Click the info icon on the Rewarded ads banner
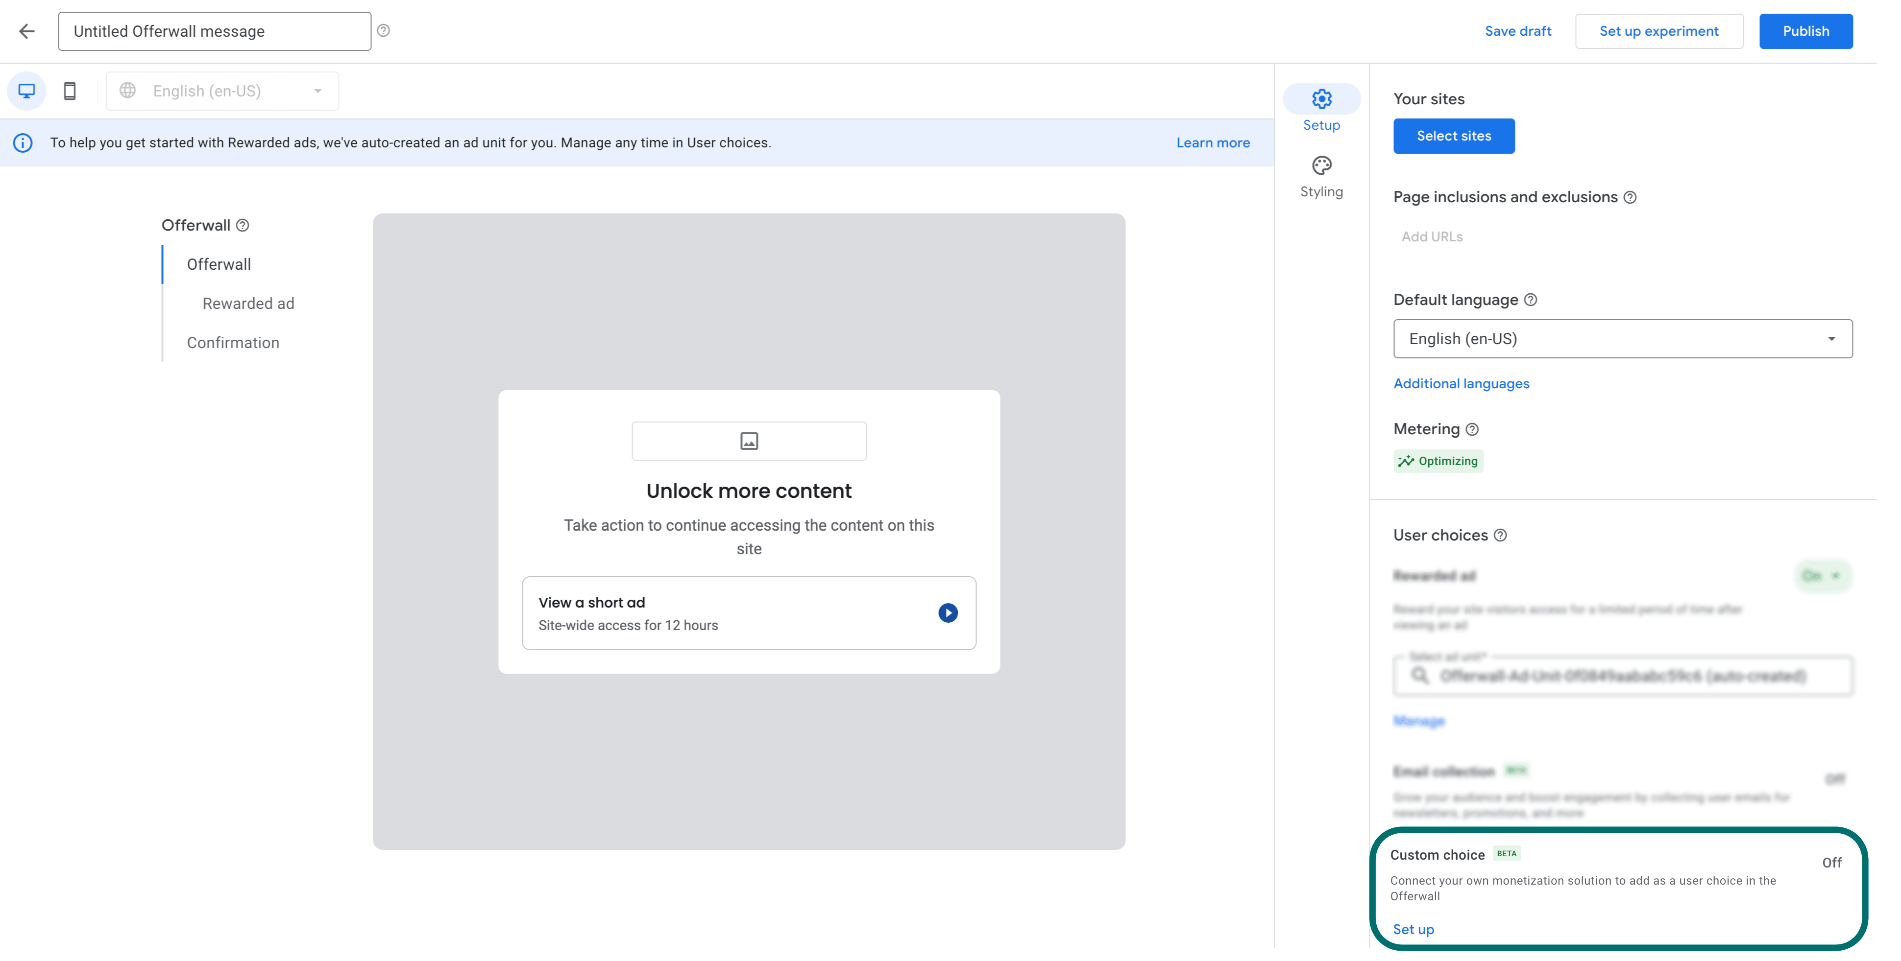 [x=22, y=142]
